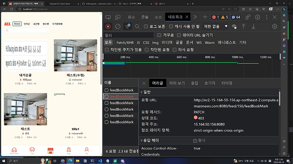Export HAR file download arrow
This screenshot has width=293, height=164.
click(x=254, y=26)
